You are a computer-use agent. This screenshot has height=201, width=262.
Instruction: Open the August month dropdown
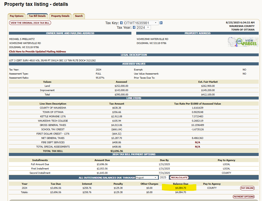click(147, 178)
